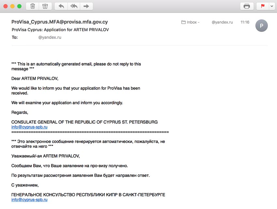The image size is (277, 209).
Task: Select the recipient address in To field
Action: (50, 37)
